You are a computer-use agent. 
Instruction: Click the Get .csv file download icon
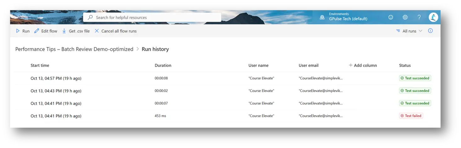coord(64,31)
